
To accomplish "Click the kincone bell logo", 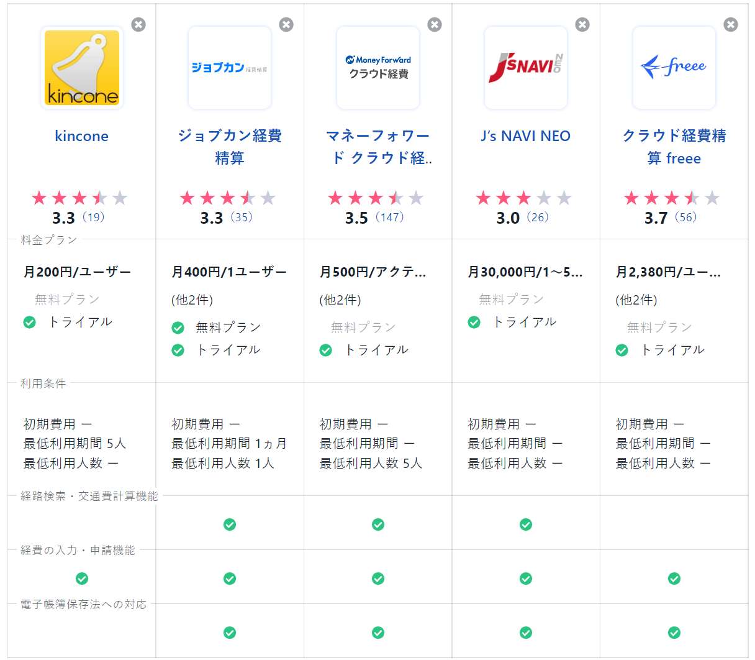I will click(x=82, y=68).
